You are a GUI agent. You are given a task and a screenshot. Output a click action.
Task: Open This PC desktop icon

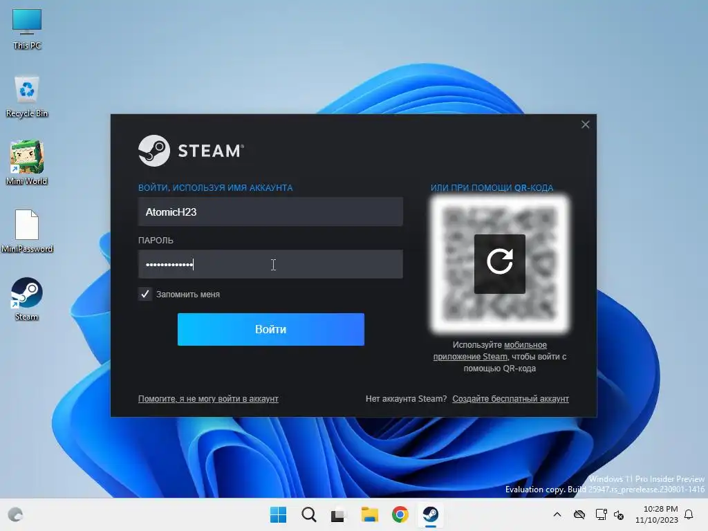(x=27, y=29)
